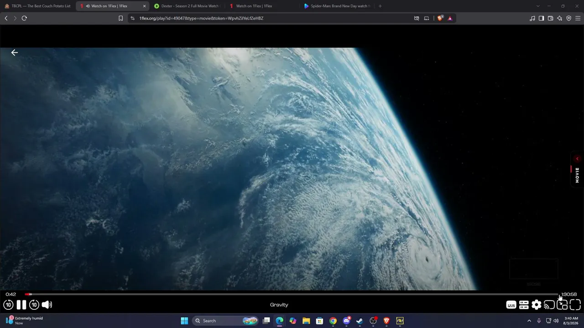Viewport: 584px width, 328px height.
Task: Toggle the browser sidebar panel
Action: click(541, 18)
